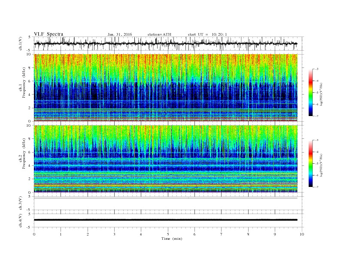Select the date text "Jan. 31, 2016"
This screenshot has width=340, height=263.
(120, 34)
